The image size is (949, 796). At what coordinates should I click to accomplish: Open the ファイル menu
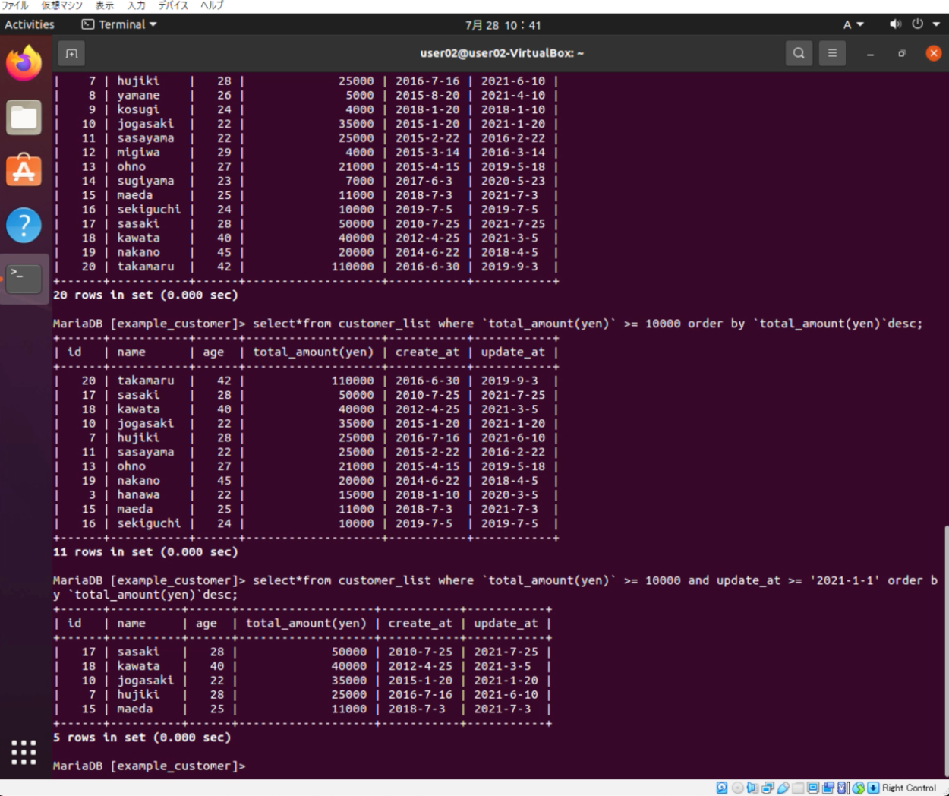click(14, 5)
